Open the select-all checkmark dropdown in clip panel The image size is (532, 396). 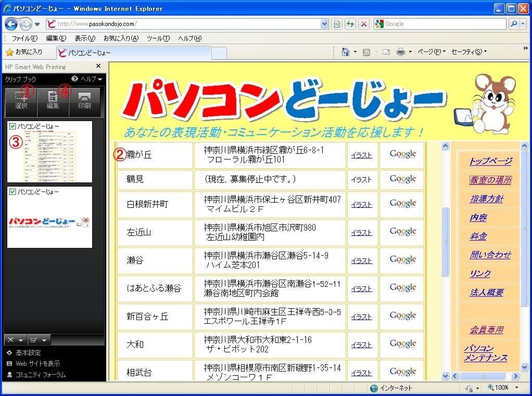(39, 340)
